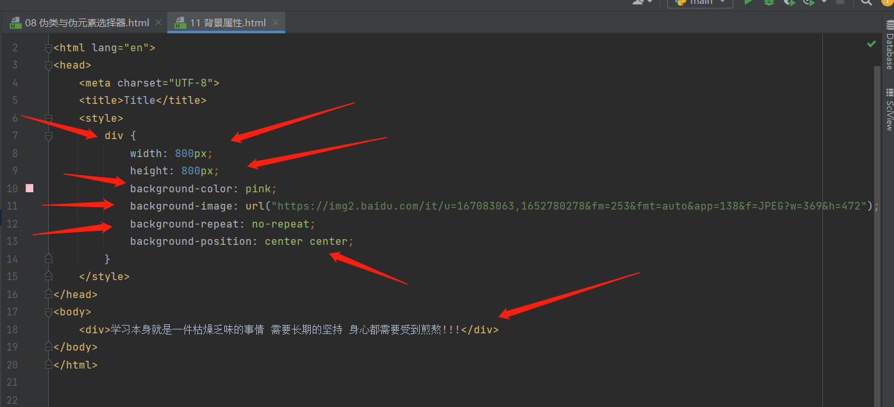Click the green inspection checkmark icon
The height and width of the screenshot is (407, 894).
[871, 44]
